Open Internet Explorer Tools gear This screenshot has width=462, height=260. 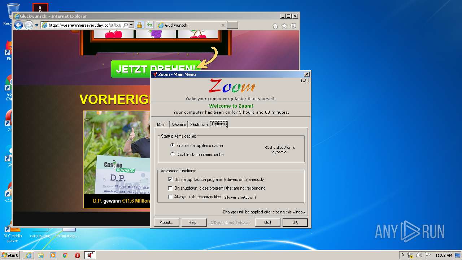point(293,26)
